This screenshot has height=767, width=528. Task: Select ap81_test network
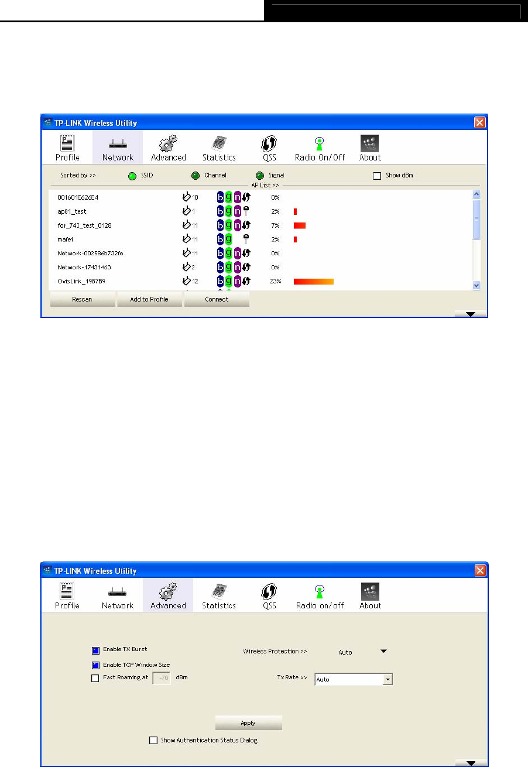click(260, 211)
